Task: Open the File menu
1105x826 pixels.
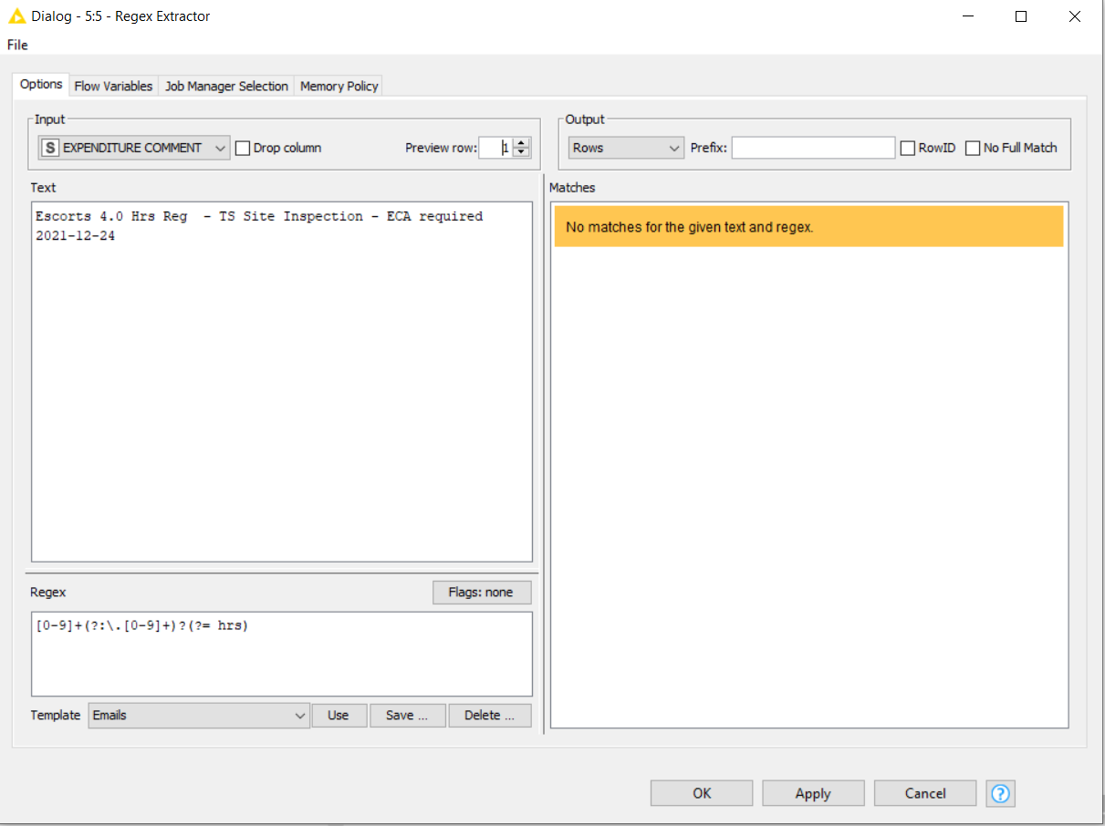Action: coord(17,45)
